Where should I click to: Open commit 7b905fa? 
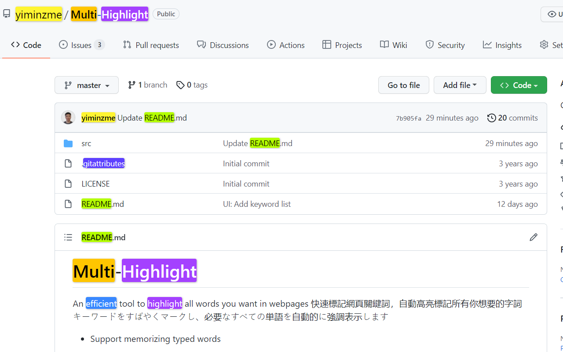click(x=408, y=117)
